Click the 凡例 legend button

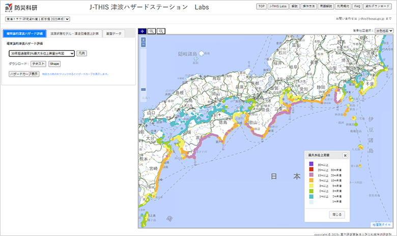point(82,53)
